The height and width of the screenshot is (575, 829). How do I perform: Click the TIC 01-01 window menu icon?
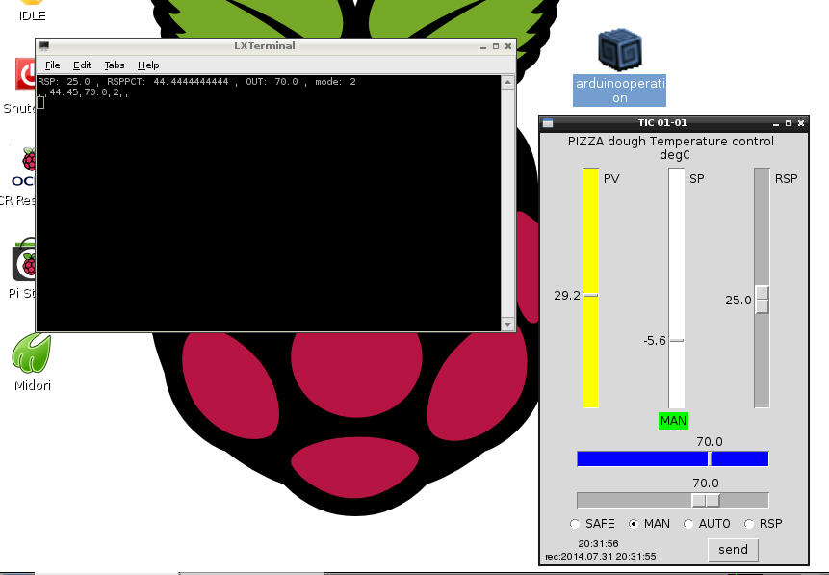tap(548, 123)
